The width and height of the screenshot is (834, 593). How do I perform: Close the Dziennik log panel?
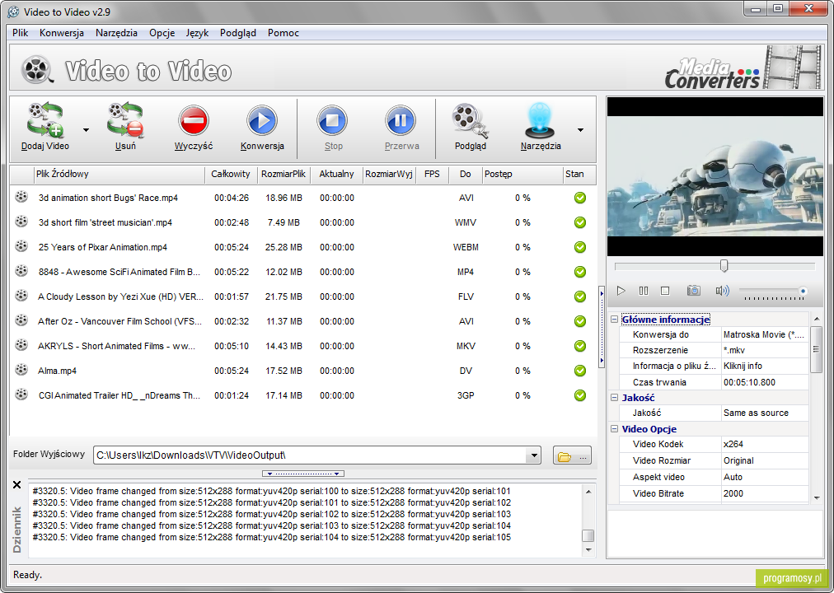[17, 484]
